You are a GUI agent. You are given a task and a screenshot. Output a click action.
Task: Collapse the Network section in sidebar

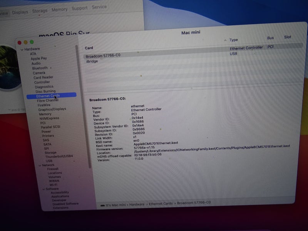[40, 166]
